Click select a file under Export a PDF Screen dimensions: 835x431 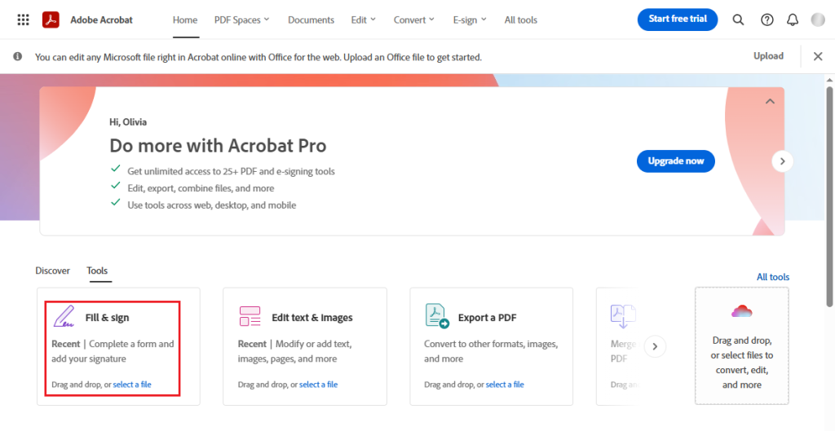click(505, 385)
